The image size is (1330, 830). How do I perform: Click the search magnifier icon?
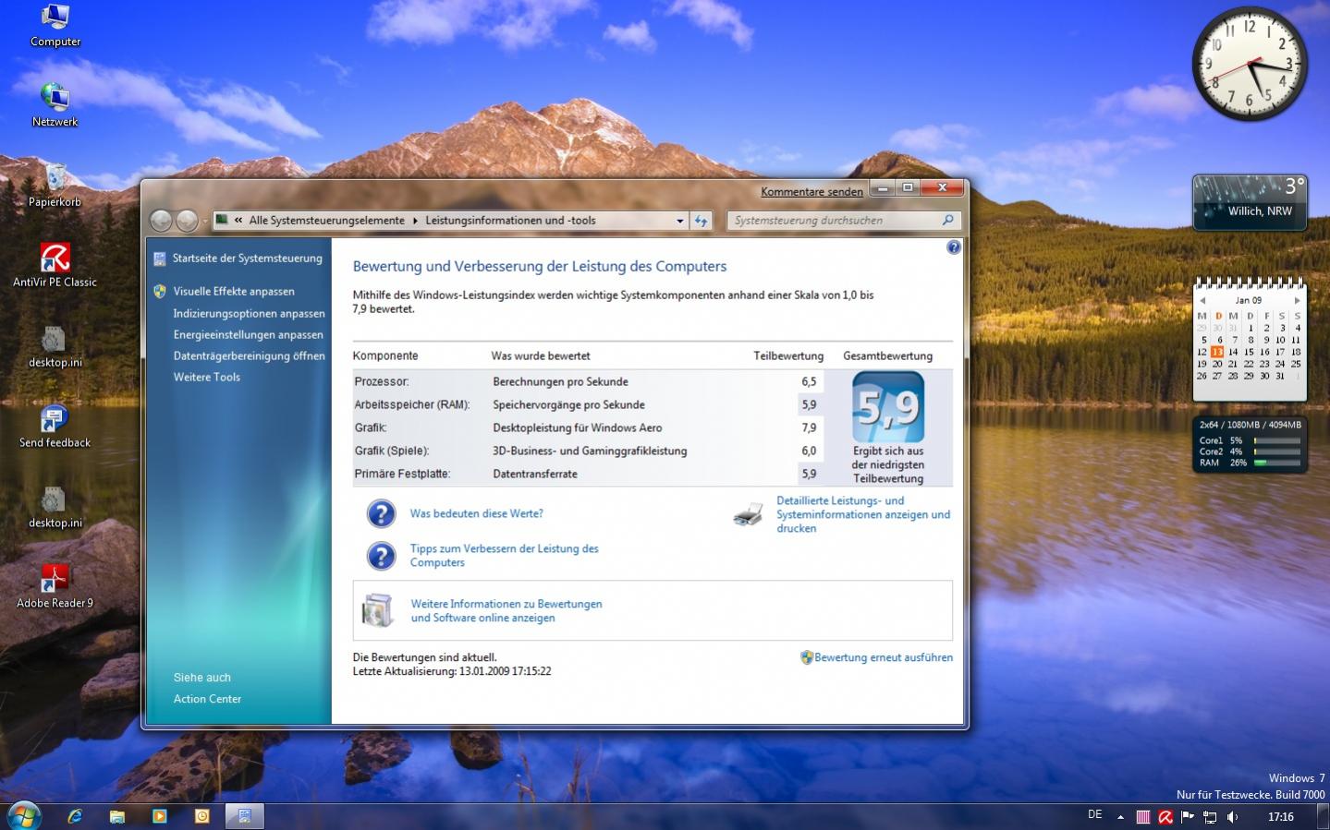pos(947,220)
